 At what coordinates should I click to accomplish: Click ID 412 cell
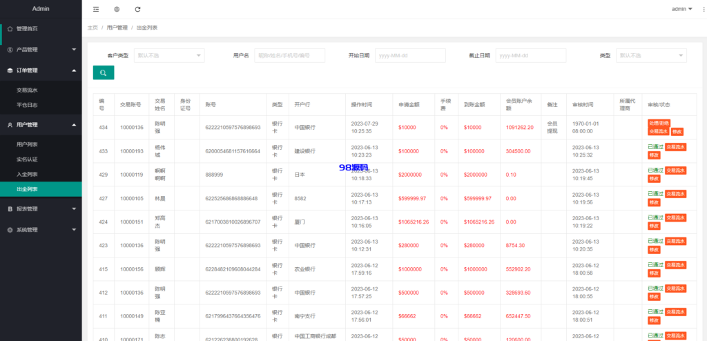click(x=104, y=293)
